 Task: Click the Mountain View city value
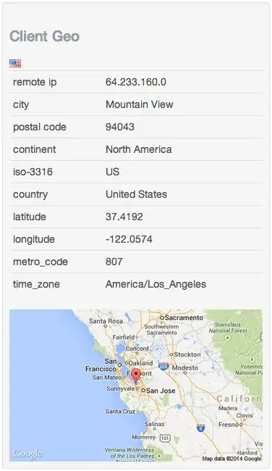pyautogui.click(x=140, y=104)
